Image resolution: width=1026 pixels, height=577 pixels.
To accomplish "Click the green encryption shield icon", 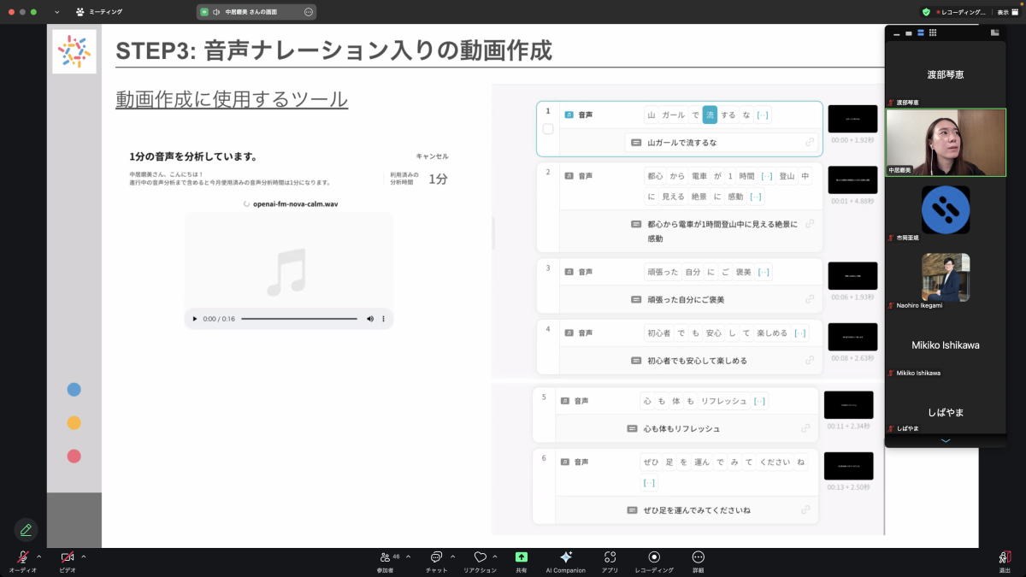I will pyautogui.click(x=926, y=12).
